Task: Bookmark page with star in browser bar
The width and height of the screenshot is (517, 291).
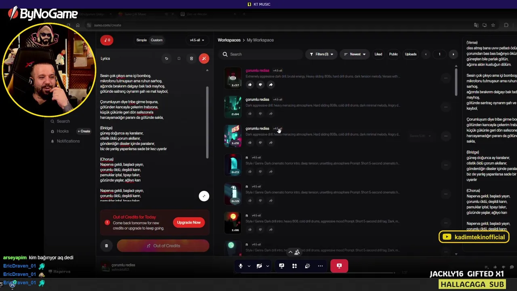Action: (493, 25)
